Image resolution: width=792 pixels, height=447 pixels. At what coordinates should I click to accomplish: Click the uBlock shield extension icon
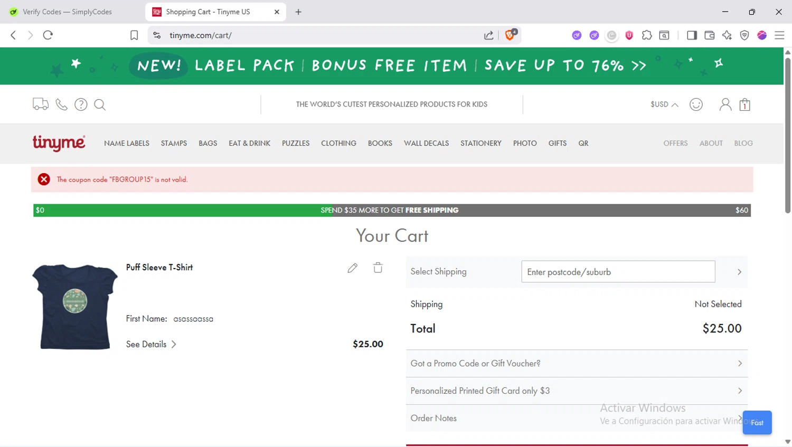tap(629, 35)
